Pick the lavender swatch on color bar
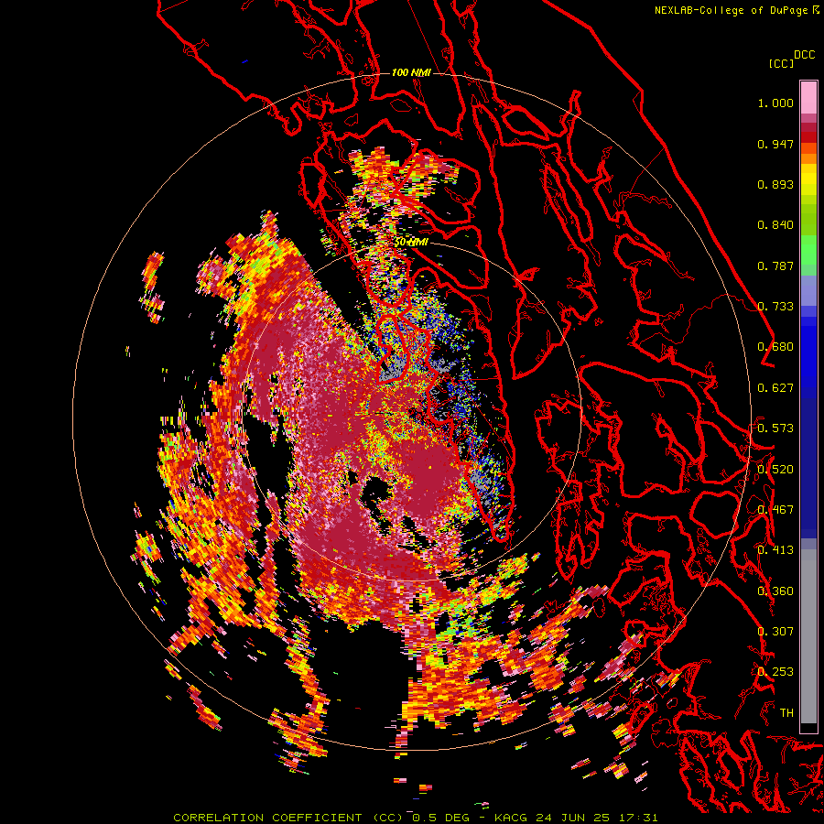 point(808,291)
